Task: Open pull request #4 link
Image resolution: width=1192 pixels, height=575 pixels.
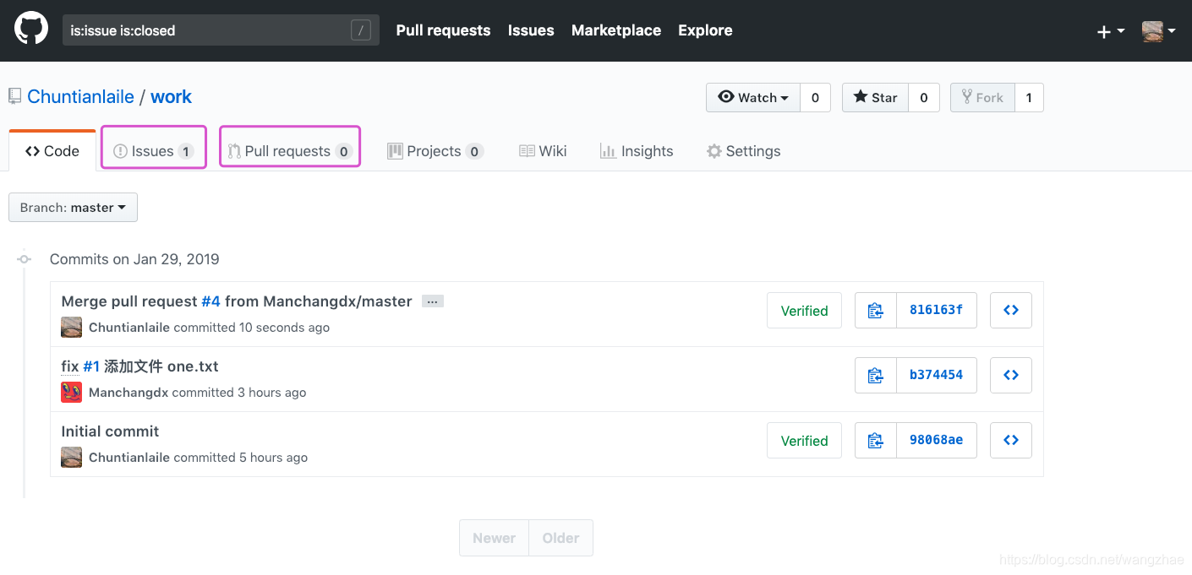Action: 211,301
